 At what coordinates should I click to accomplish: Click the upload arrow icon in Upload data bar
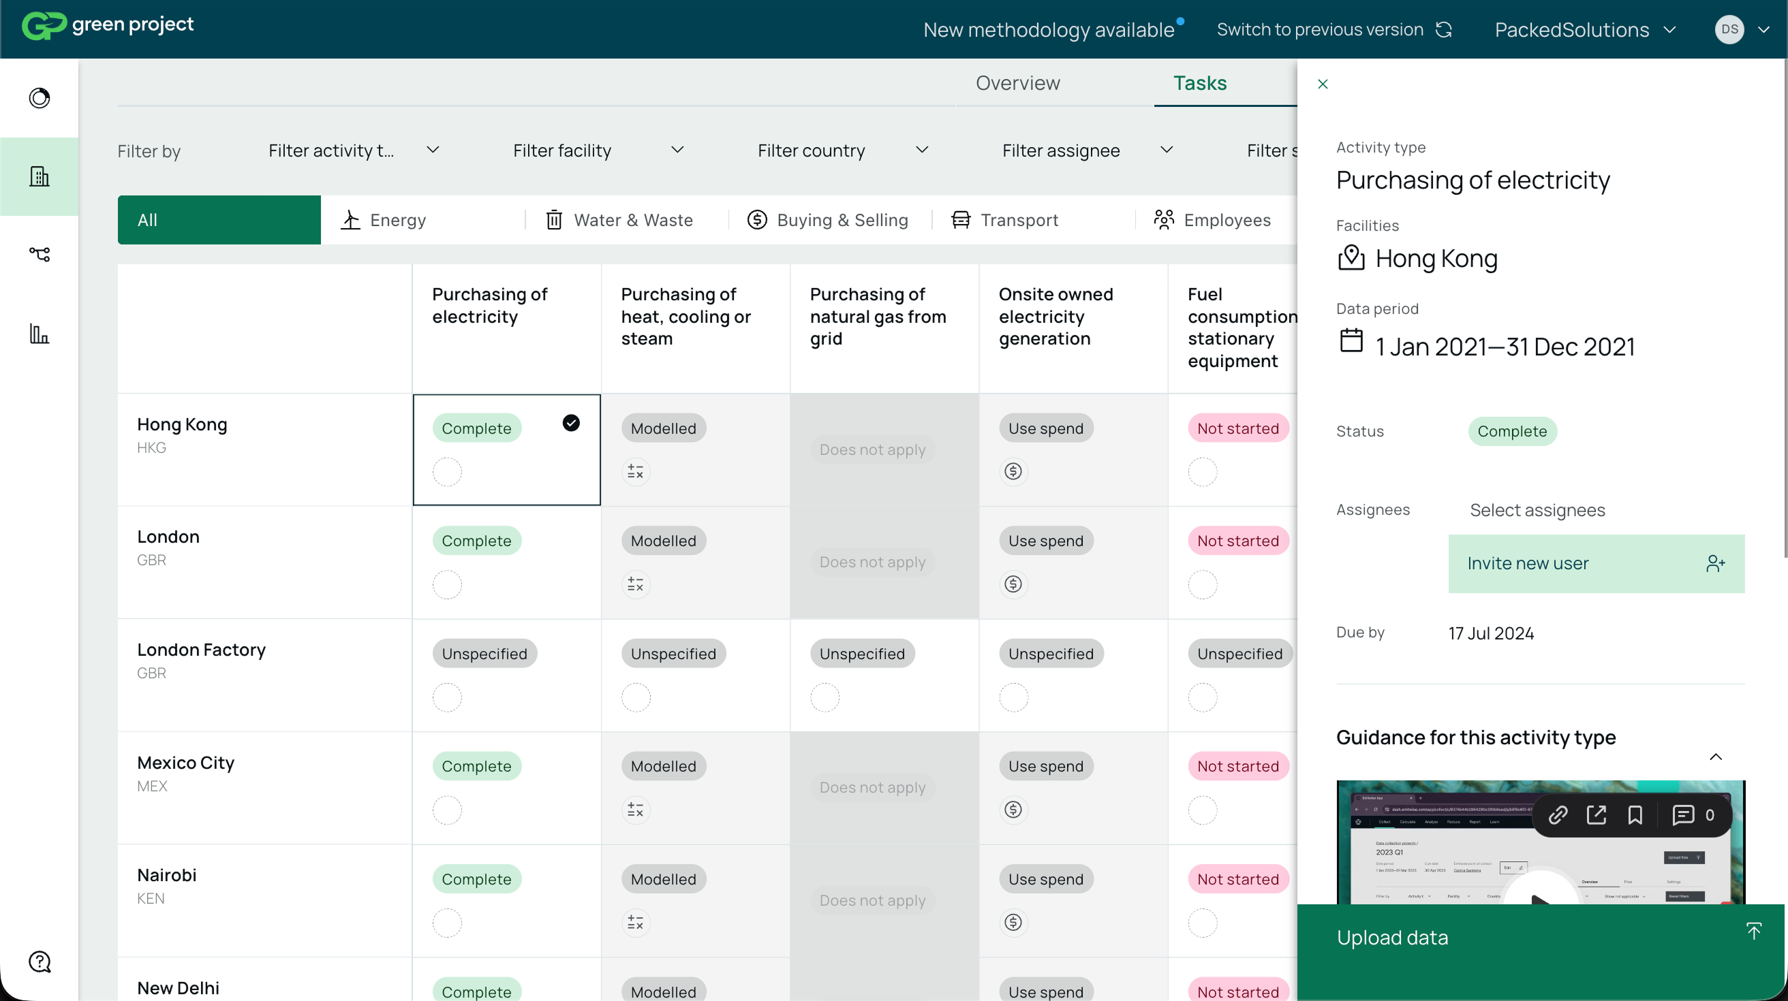[x=1753, y=931]
